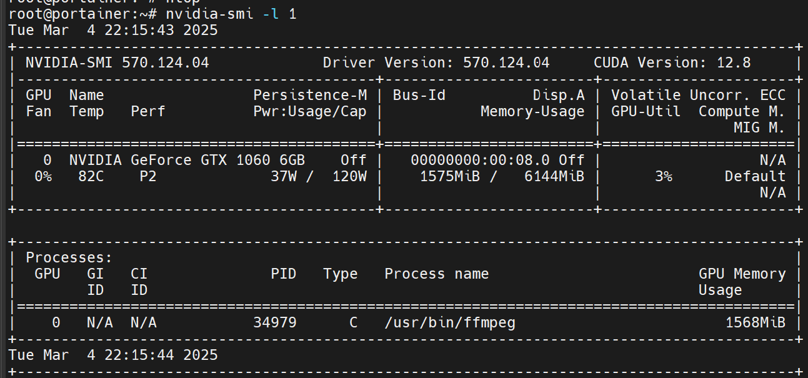Viewport: 808px width, 378px height.
Task: Click the 'Memory-Usage' header
Action: (x=532, y=111)
